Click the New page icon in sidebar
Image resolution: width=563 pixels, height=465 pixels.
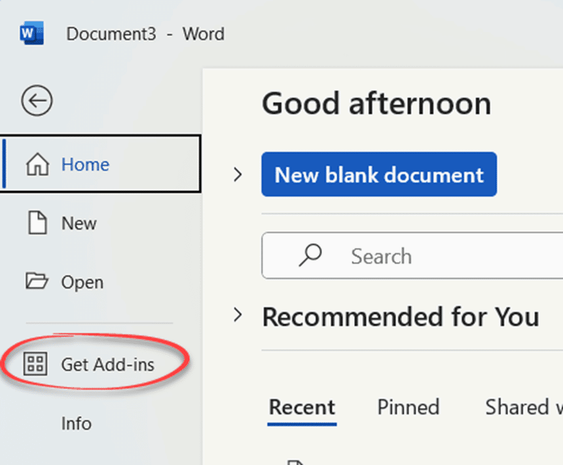coord(37,224)
